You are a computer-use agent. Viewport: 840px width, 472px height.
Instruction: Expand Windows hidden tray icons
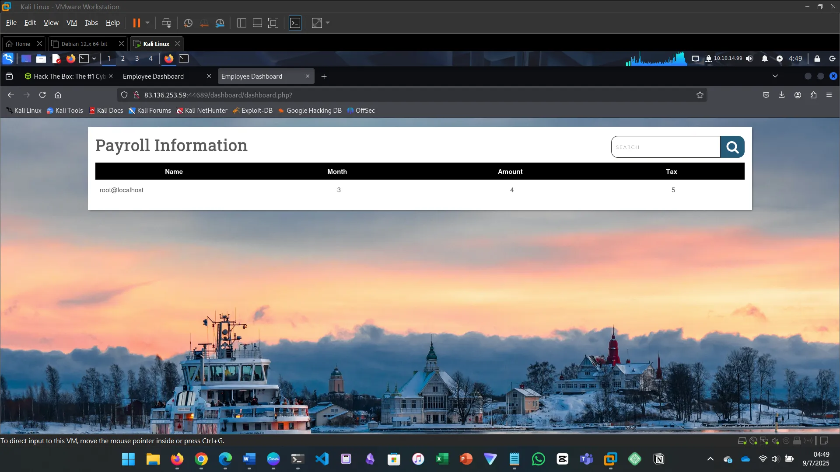pos(710,459)
